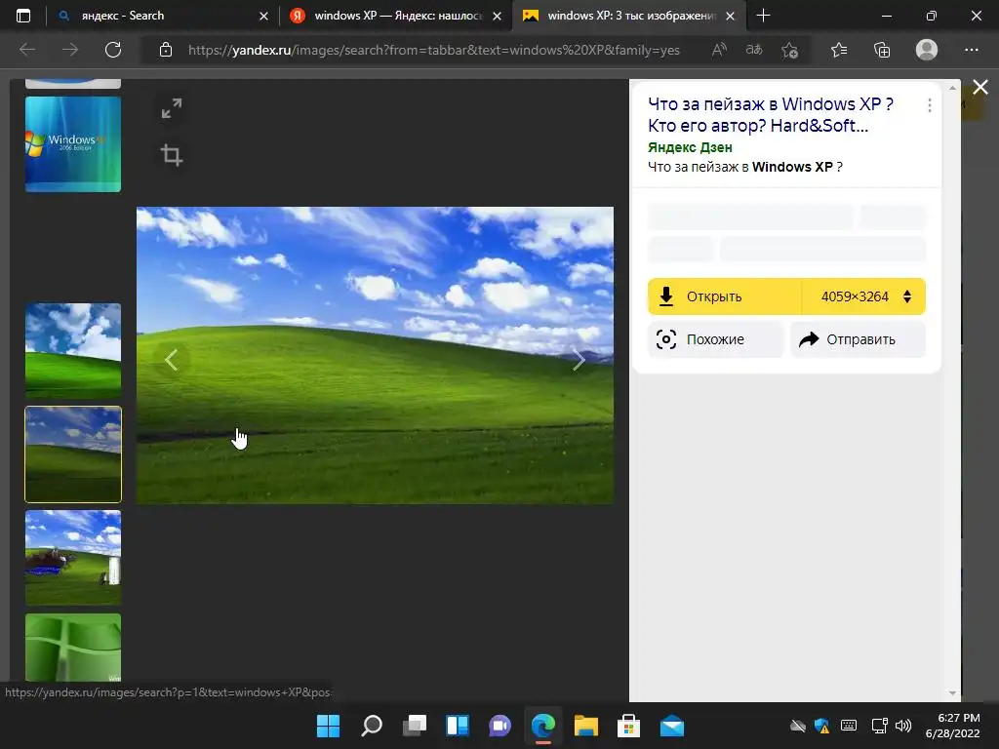
Task: Click the yandex.ru address bar
Action: click(434, 50)
